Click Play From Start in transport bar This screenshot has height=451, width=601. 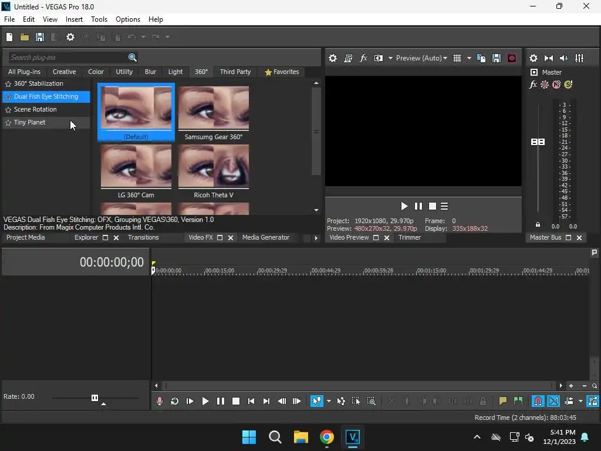coord(190,401)
